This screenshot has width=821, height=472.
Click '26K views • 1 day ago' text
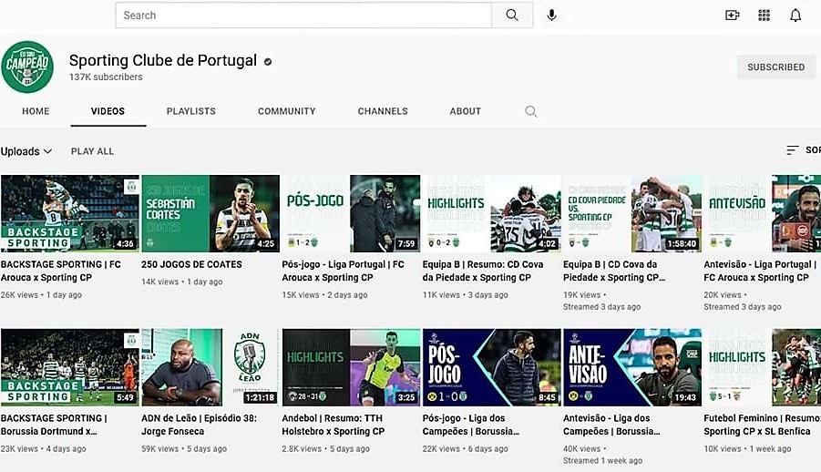pyautogui.click(x=41, y=295)
